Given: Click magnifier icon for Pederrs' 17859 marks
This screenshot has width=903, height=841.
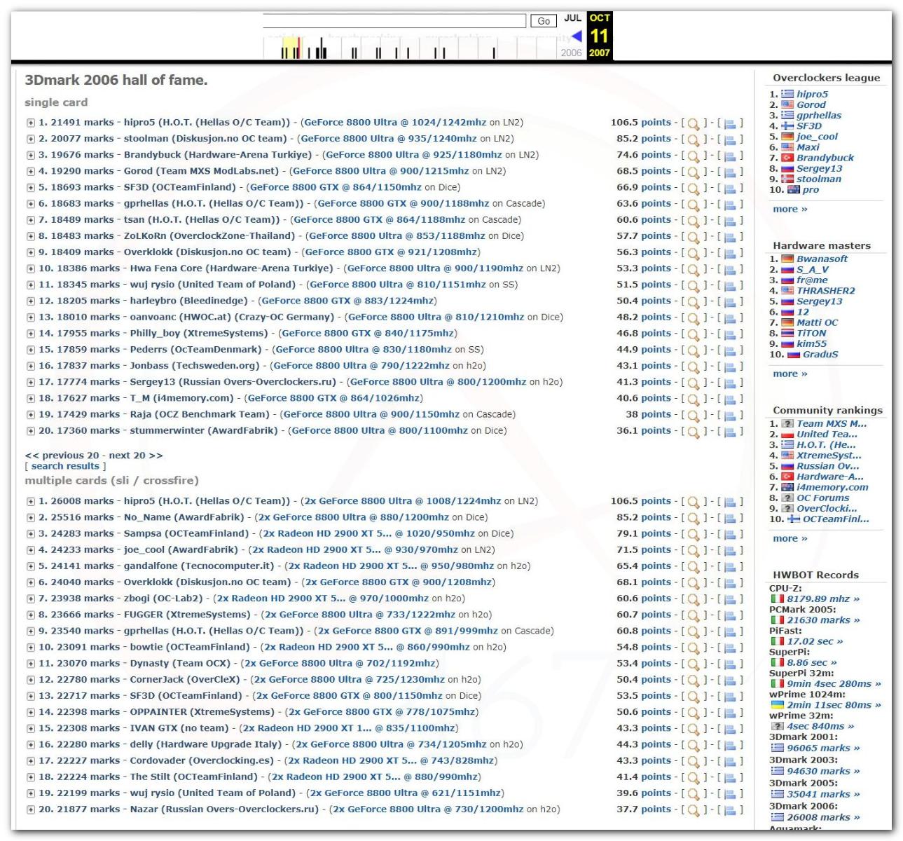Looking at the screenshot, I should [x=693, y=350].
